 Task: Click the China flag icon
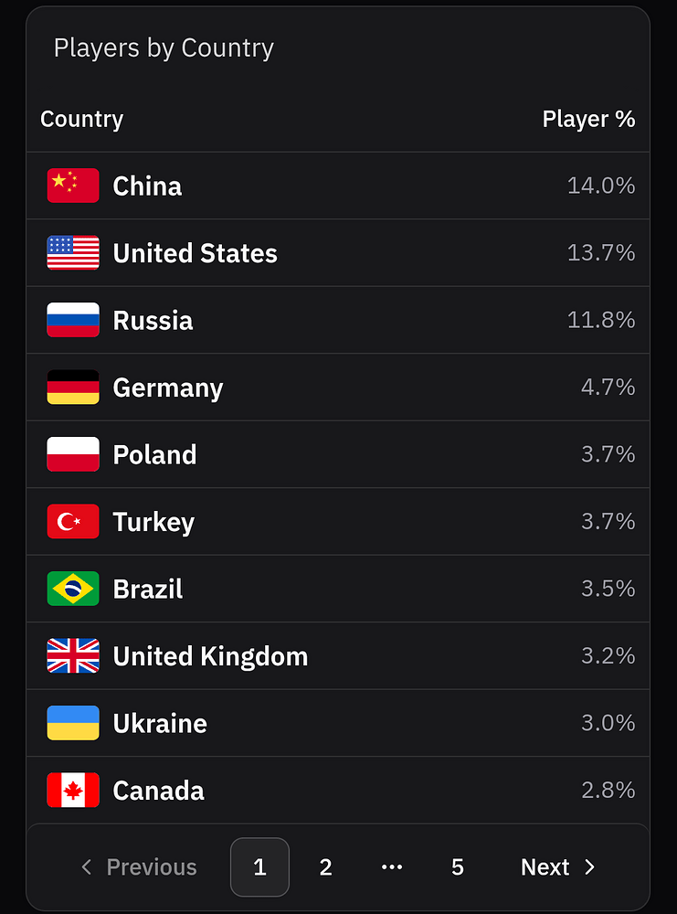pos(73,186)
